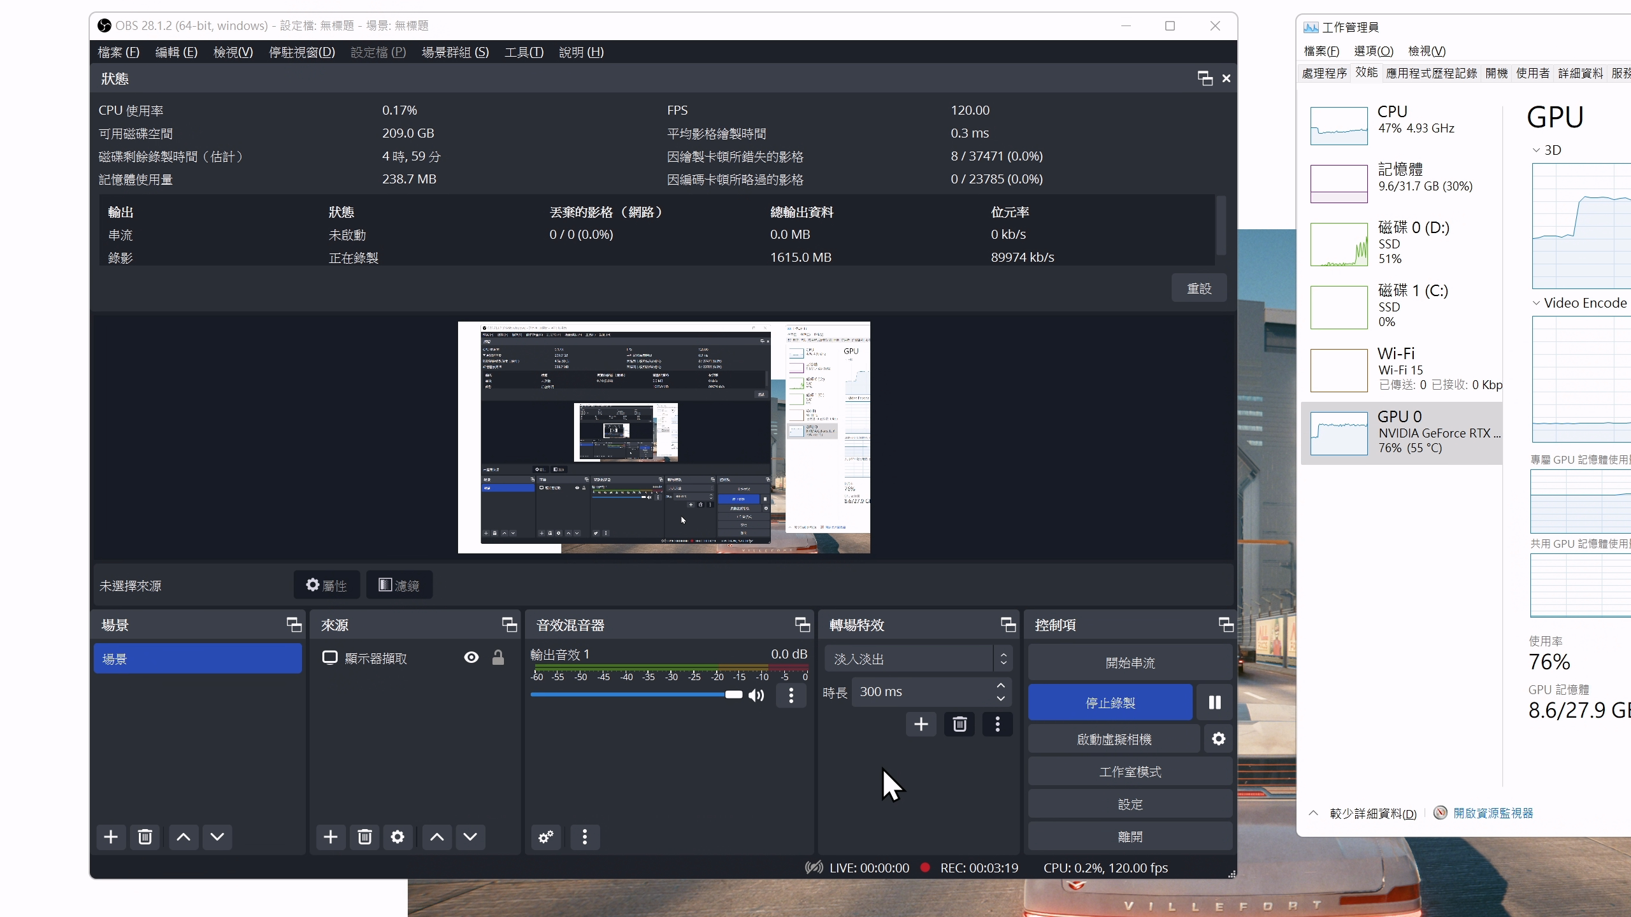This screenshot has width=1631, height=917.
Task: Open the 濾鏡 filters button
Action: pos(399,585)
